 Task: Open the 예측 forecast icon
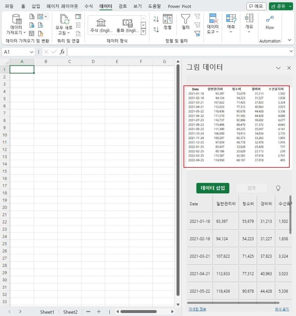tap(231, 18)
